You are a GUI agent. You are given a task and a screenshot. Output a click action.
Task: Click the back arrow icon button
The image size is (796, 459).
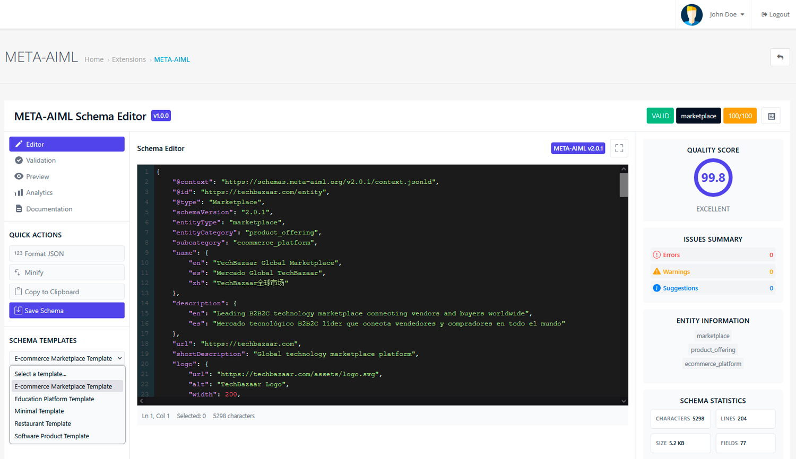coord(780,57)
